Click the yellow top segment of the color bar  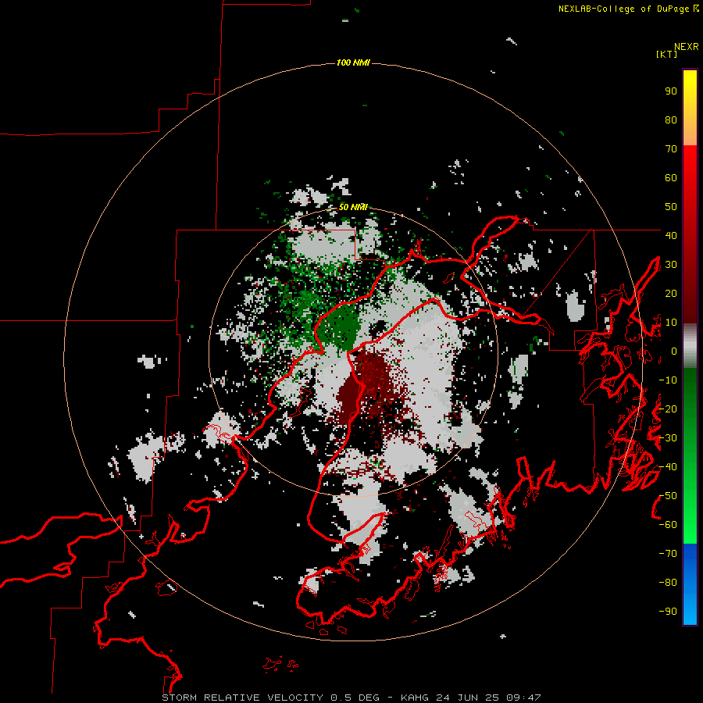(690, 108)
